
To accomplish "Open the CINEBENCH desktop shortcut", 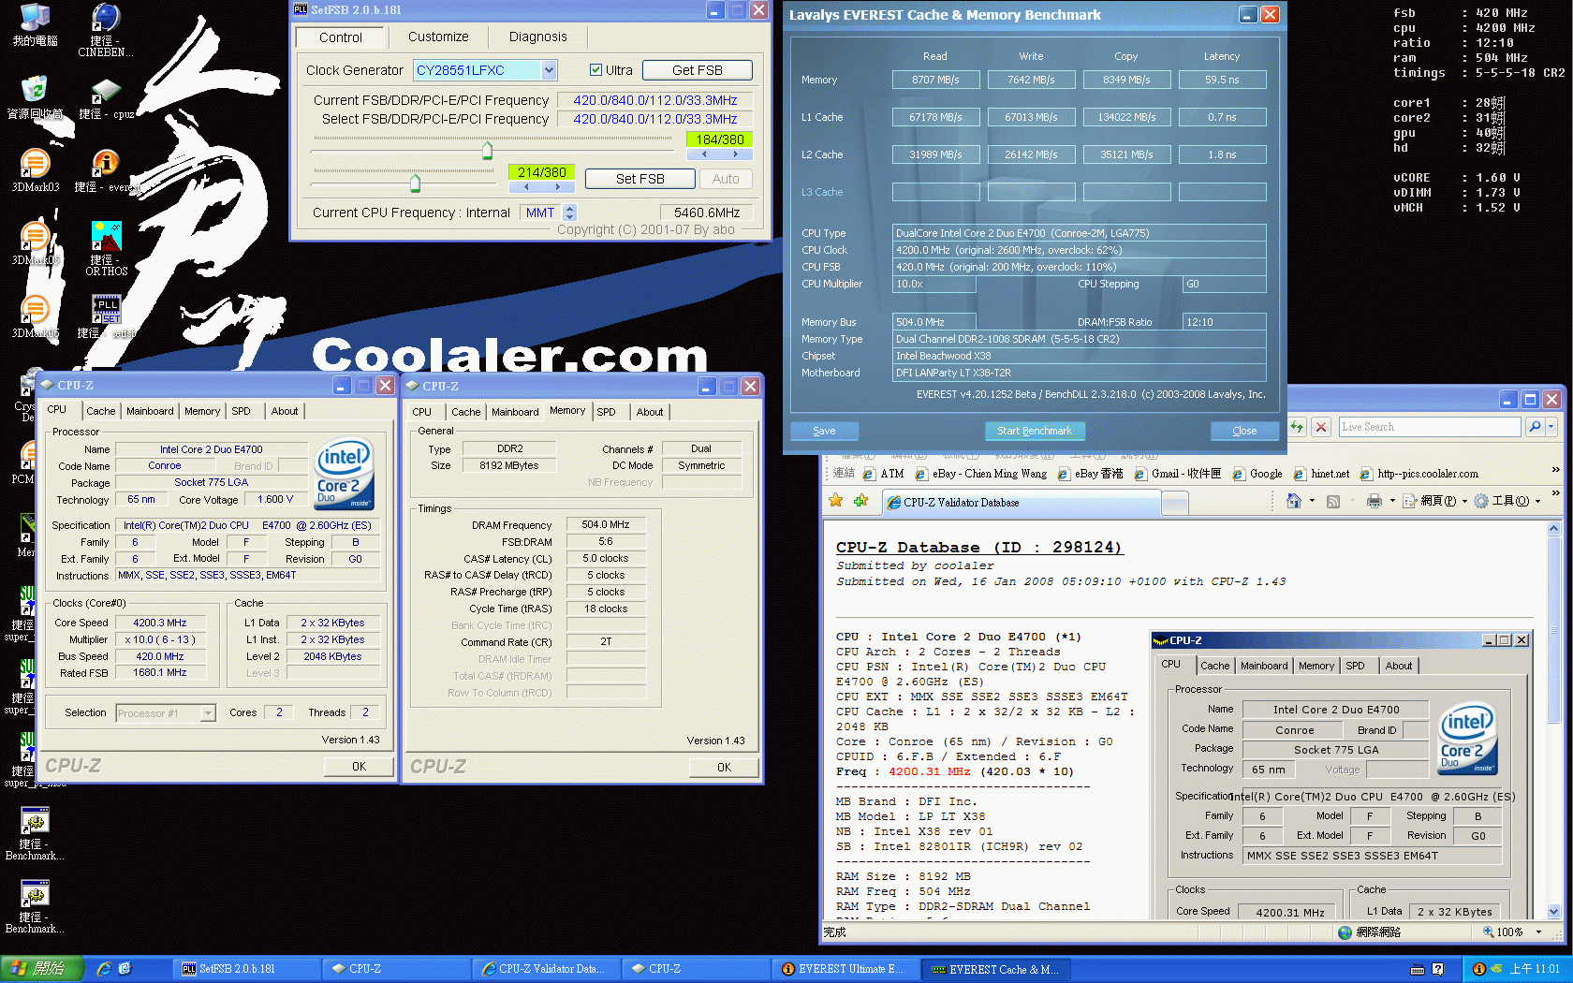I will click(x=105, y=30).
